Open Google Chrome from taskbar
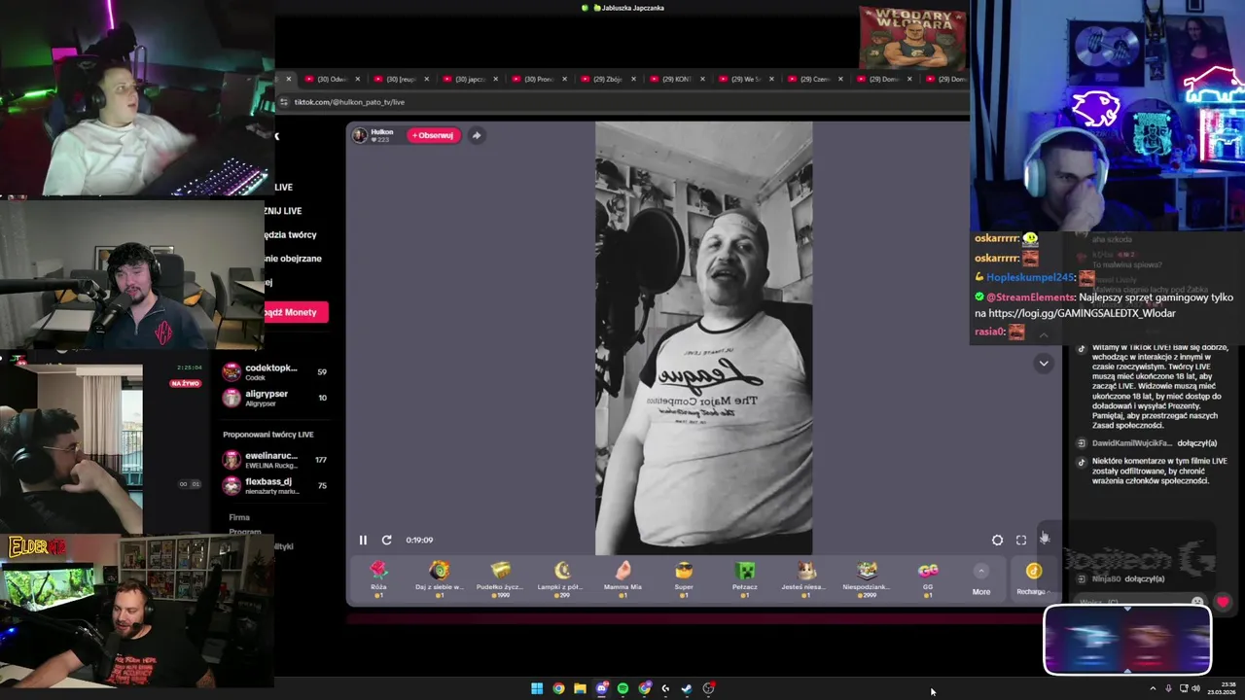The width and height of the screenshot is (1245, 700). pos(558,688)
